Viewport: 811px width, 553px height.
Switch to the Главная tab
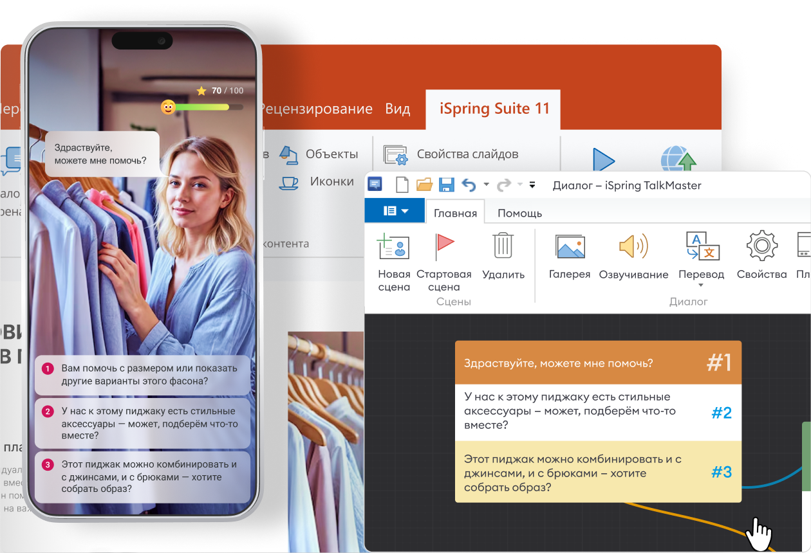click(x=455, y=213)
